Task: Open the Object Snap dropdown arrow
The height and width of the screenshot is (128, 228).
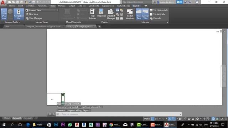Action: coord(177,119)
